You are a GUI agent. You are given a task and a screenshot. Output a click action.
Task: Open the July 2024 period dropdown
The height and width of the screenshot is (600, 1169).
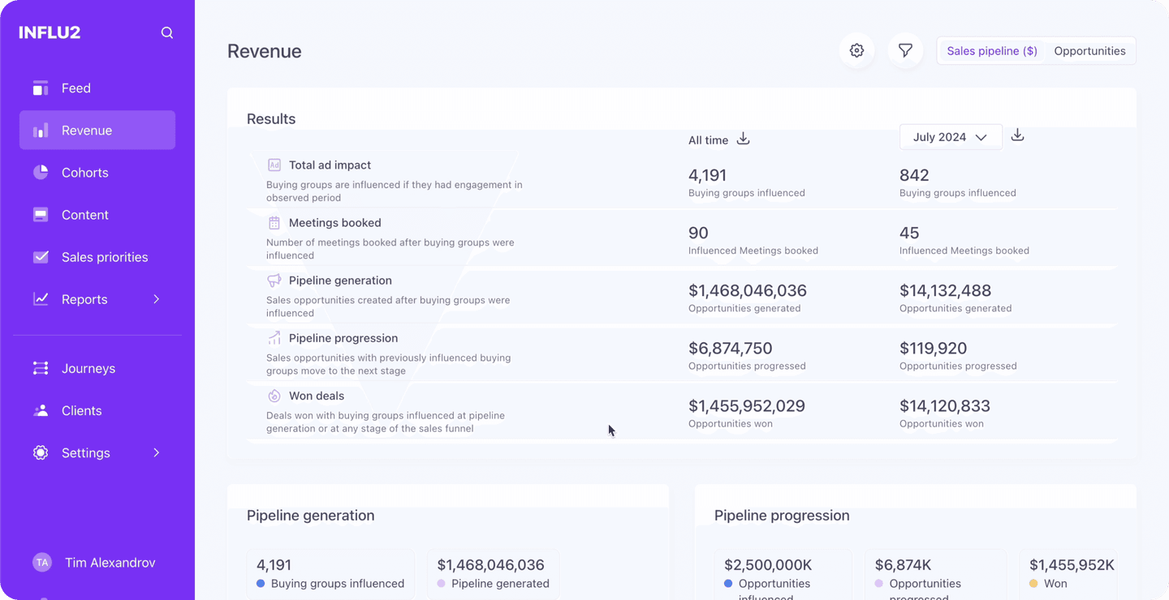[x=950, y=137]
